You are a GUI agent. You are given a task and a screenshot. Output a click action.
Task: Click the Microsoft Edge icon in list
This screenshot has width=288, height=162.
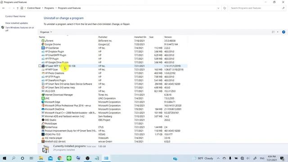point(43,102)
